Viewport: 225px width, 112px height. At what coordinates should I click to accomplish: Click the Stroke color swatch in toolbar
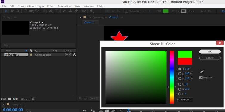183,11
